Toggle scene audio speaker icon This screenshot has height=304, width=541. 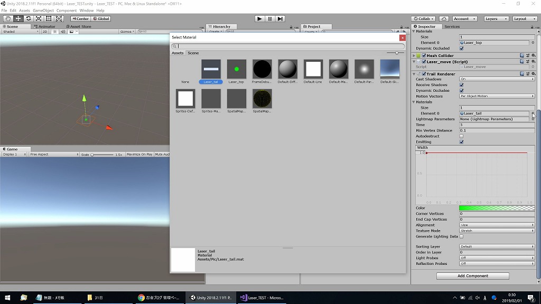point(63,32)
